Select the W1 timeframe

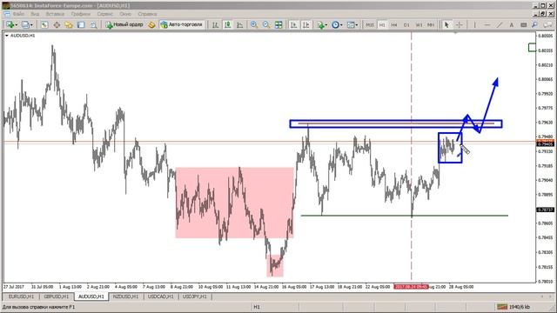pos(419,25)
